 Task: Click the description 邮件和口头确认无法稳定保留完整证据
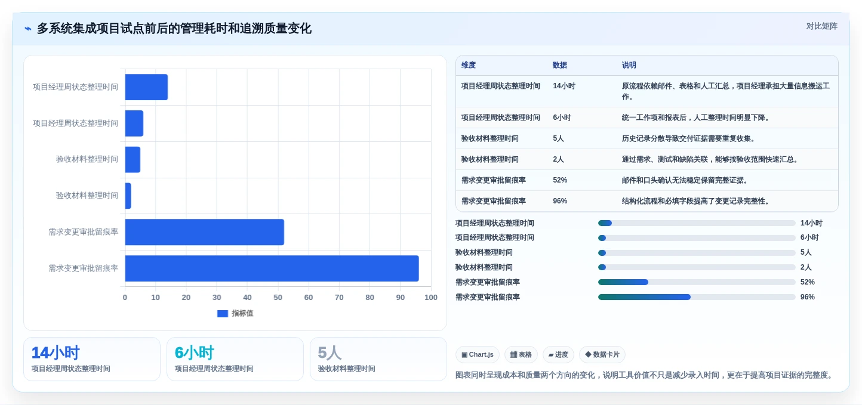tap(685, 180)
